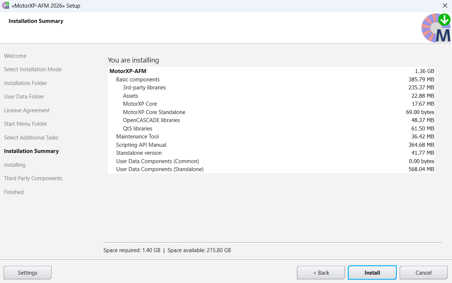
Task: Go back with the Back button
Action: (321, 272)
